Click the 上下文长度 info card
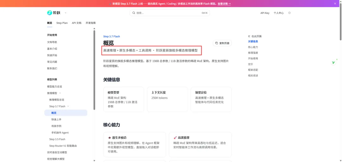This screenshot has height=162, width=342. tap(167, 99)
